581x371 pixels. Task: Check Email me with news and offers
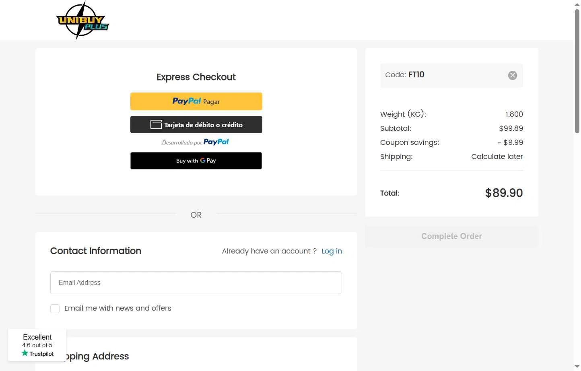point(55,309)
